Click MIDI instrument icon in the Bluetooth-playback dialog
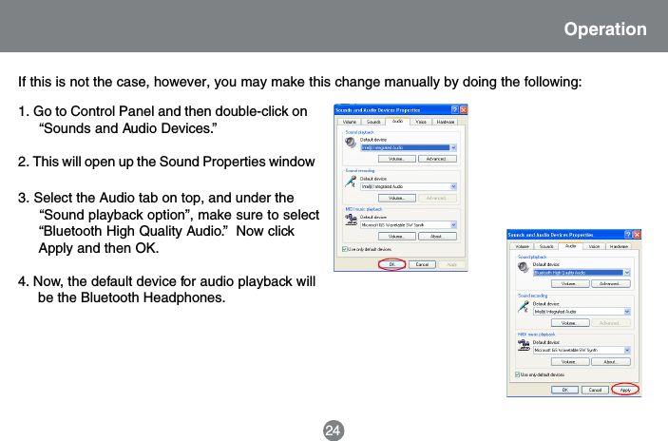Viewport: 668px width, 441px height. pos(524,345)
